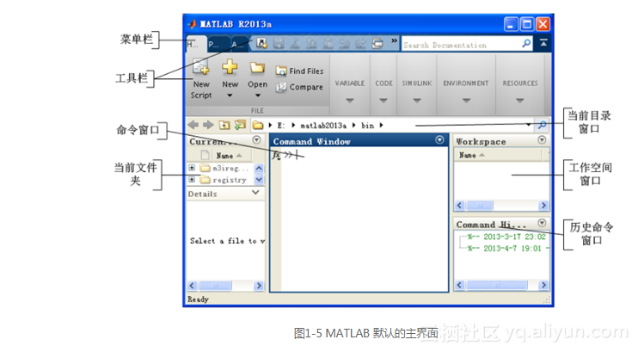Expand quick access toolbar overflow chevrons

tap(394, 40)
